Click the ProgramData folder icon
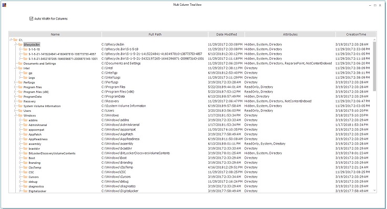Viewport: 387px width, 209px height. (21, 97)
